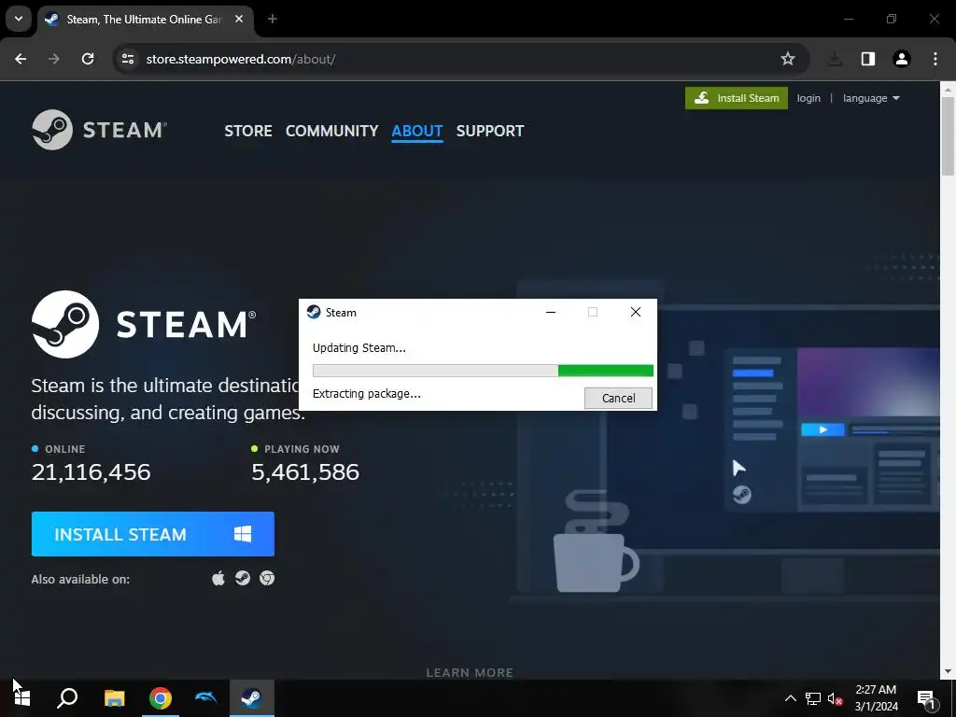
Task: Click the Updating Steam progress bar
Action: click(483, 371)
